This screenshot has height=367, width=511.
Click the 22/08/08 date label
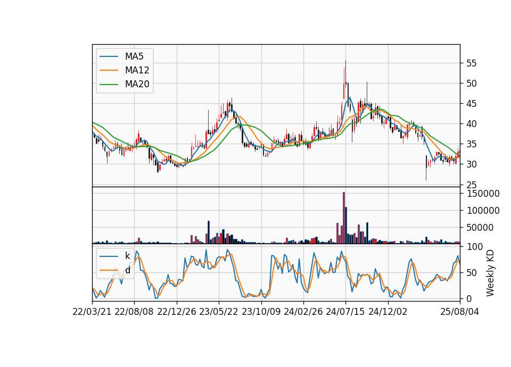pyautogui.click(x=134, y=312)
